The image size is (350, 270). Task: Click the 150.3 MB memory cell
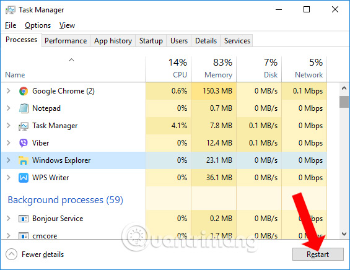214,91
